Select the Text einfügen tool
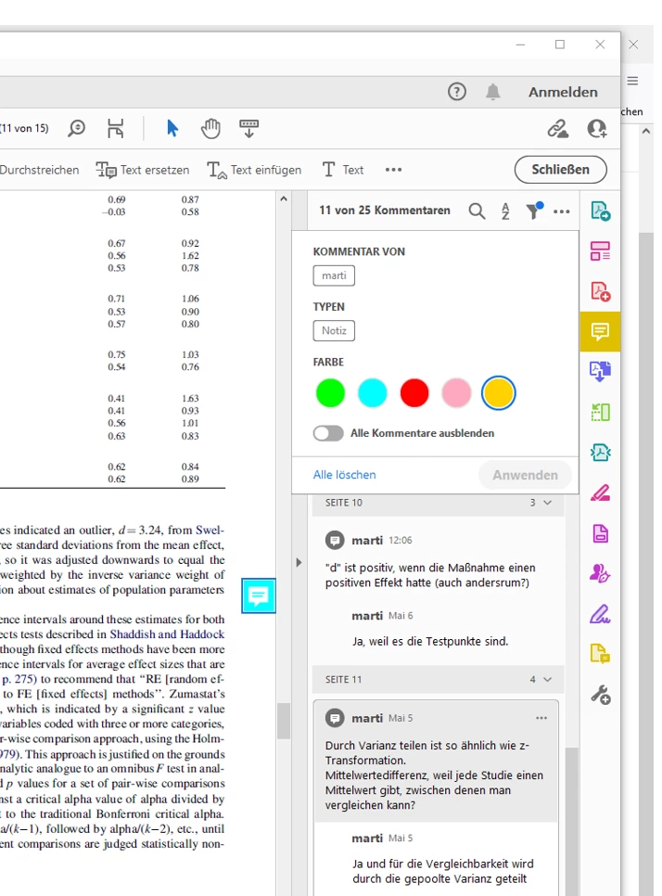 pos(254,170)
